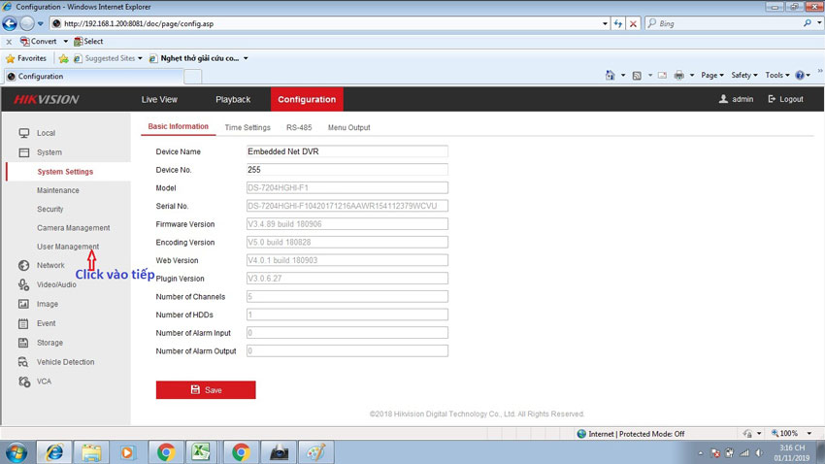Select the Event calendar icon
This screenshot has width=825, height=464.
[x=24, y=323]
